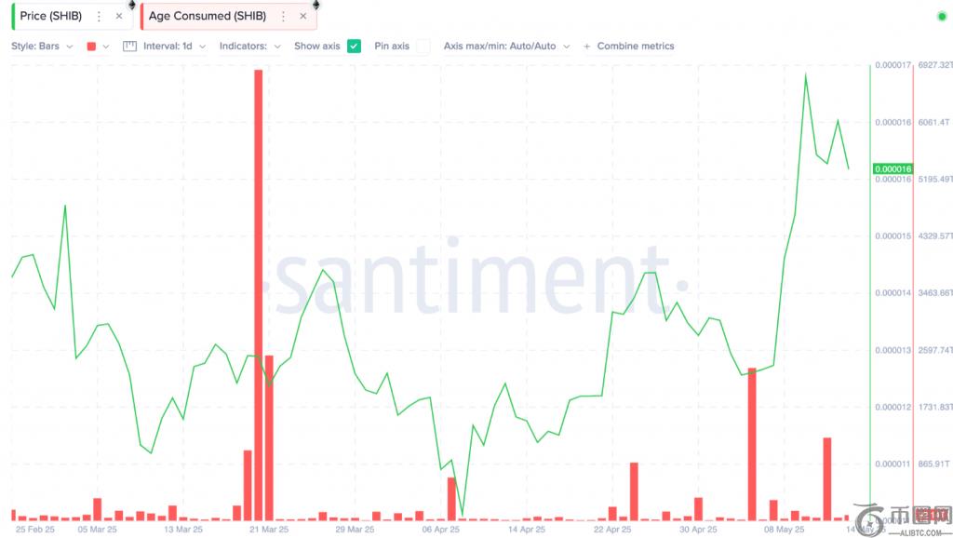Open the Indicators dropdown

click(x=249, y=46)
